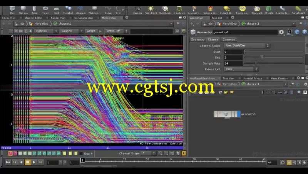This screenshot has height=174, width=308.
Task: Add a Camera from the shelf
Action: pyautogui.click(x=137, y=10)
